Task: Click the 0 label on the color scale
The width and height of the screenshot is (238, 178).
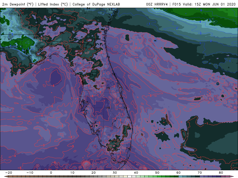Action: coord(51,173)
